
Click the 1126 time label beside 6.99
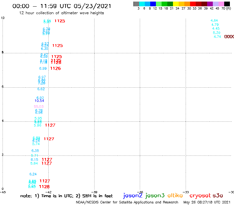[56, 68]
